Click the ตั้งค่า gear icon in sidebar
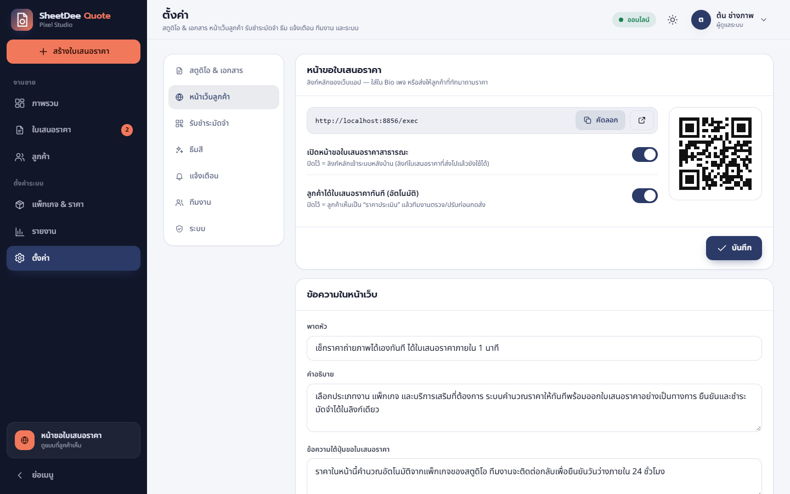 point(20,258)
